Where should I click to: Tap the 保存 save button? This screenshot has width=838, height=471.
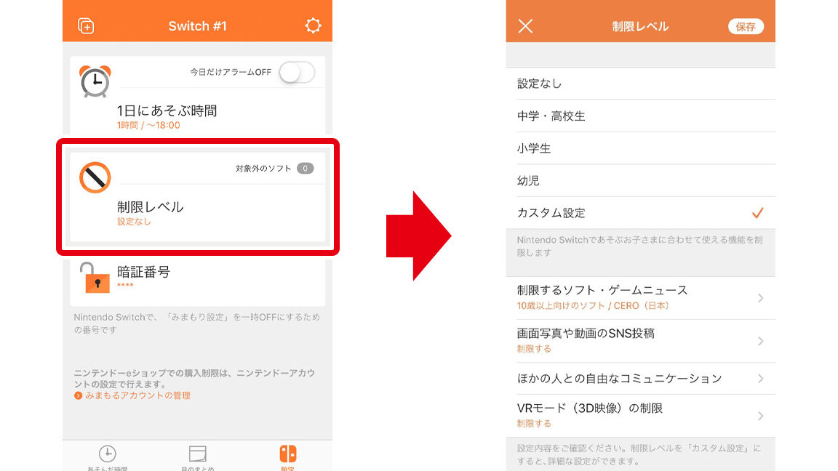tap(746, 27)
